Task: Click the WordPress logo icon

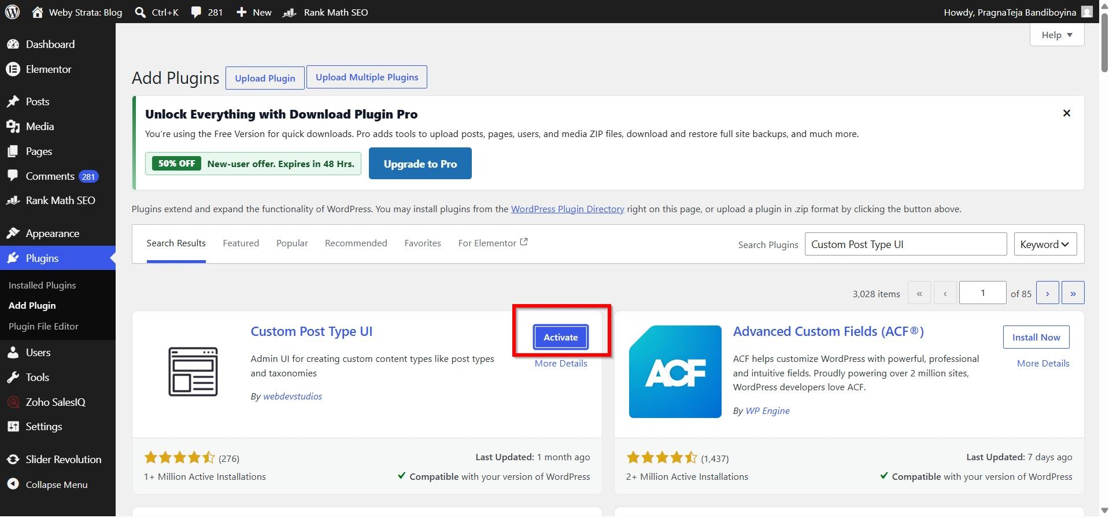Action: pos(12,12)
